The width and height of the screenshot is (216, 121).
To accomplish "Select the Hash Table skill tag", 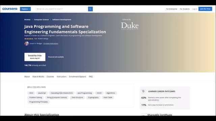I will (108, 97).
